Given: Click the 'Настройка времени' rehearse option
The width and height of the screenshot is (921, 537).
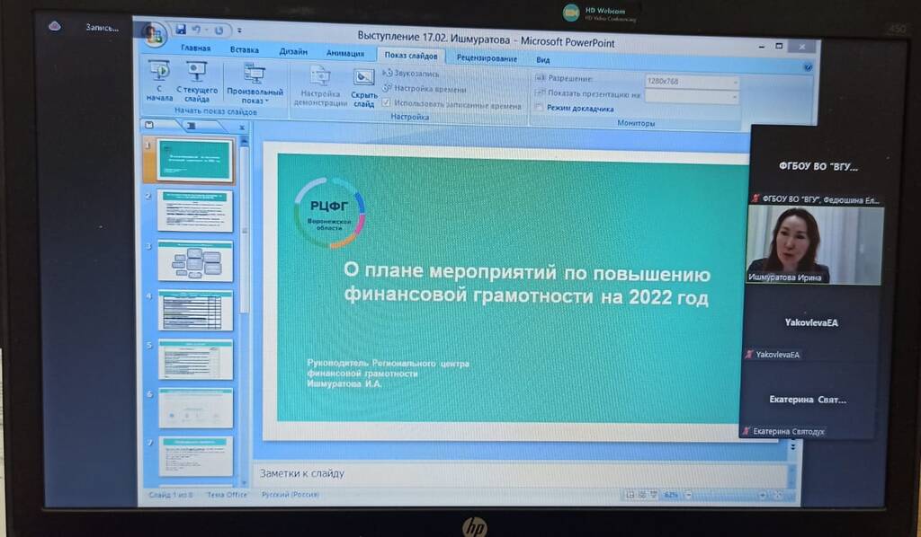Looking at the screenshot, I should point(425,89).
